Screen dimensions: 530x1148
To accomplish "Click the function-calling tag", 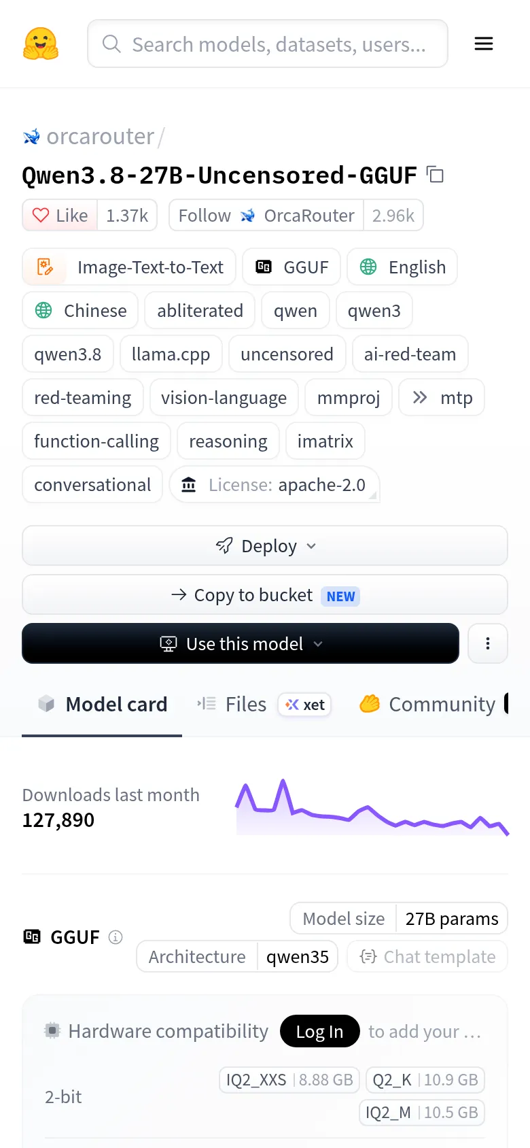I will click(x=96, y=441).
